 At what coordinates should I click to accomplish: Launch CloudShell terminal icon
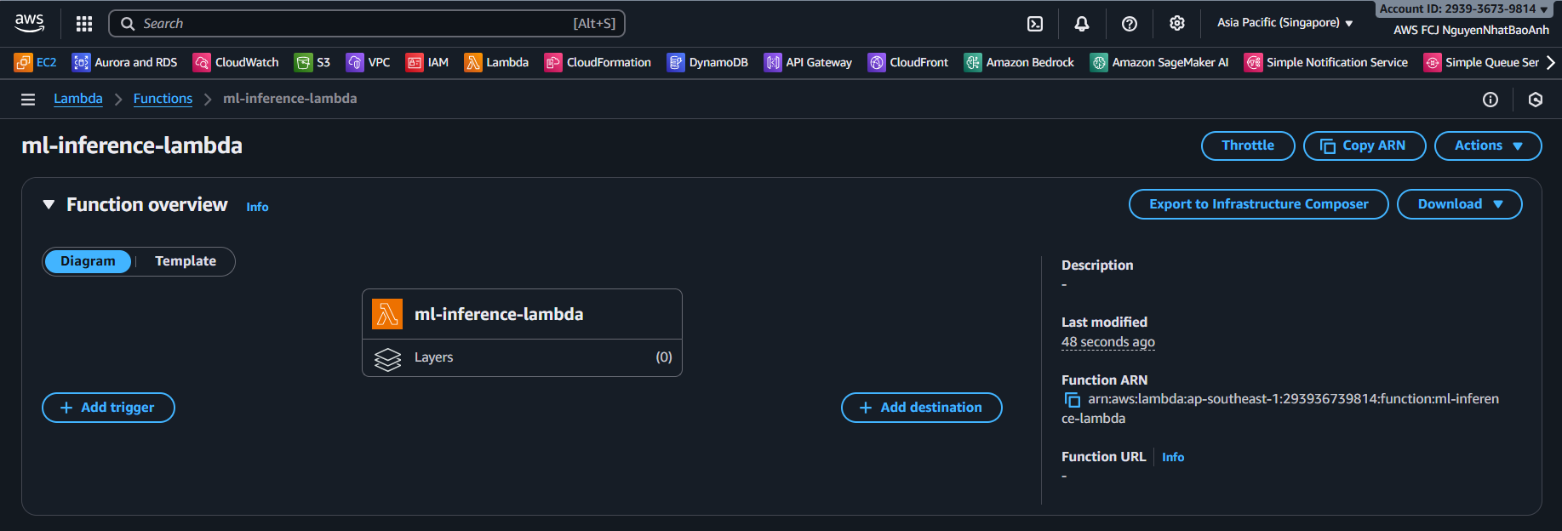[x=1035, y=24]
